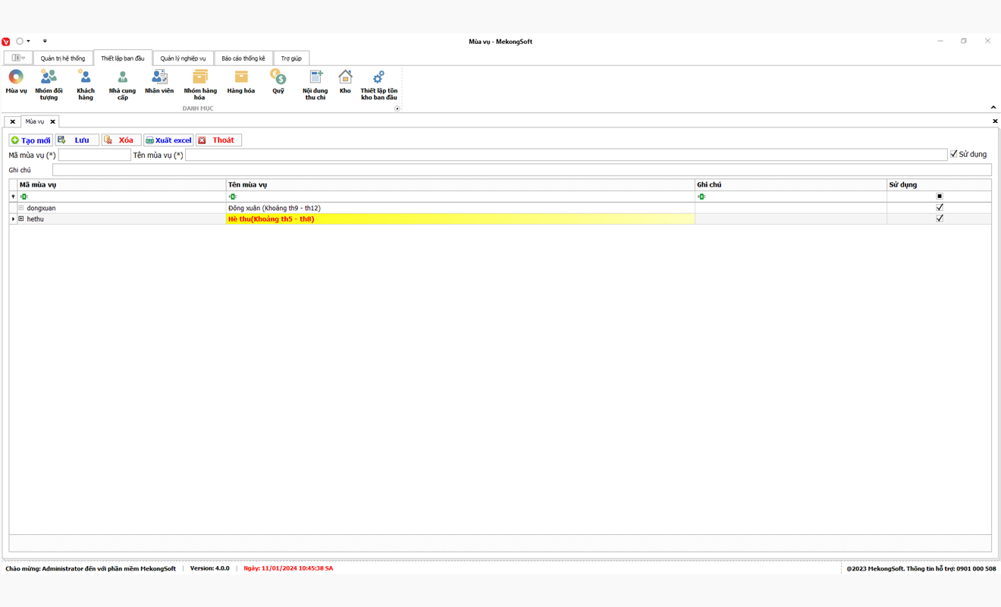Uncheck Sử dụng for dongxuan row

click(x=940, y=207)
